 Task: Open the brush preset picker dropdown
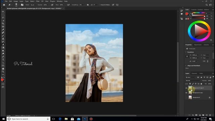point(19,5)
